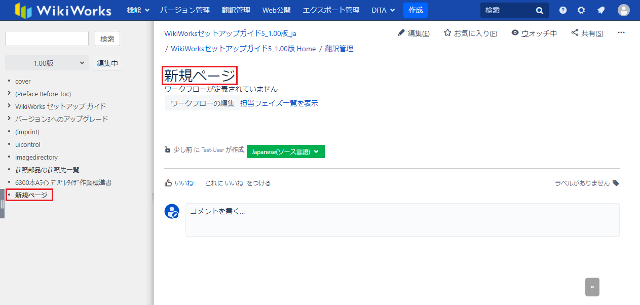Click the star お気に入り favorite button
The height and width of the screenshot is (305, 640).
click(x=470, y=33)
